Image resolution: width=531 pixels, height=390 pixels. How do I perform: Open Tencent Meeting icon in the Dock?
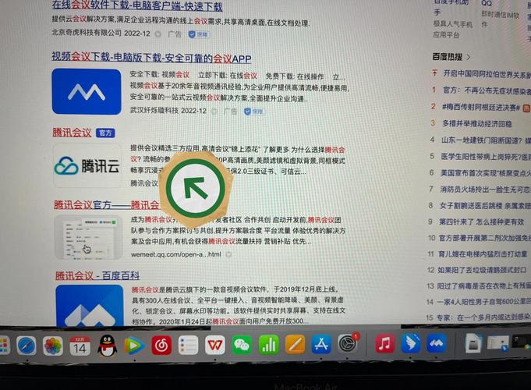437,343
